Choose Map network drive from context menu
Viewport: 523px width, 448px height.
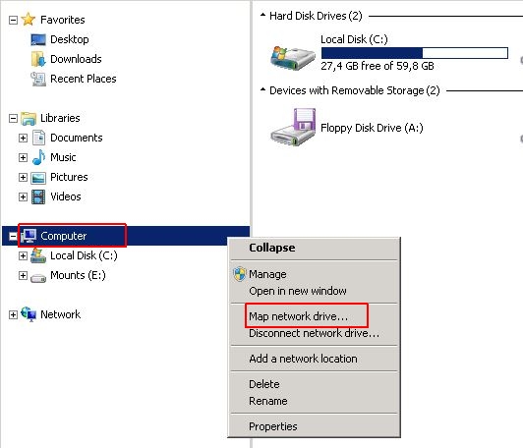[x=298, y=316]
